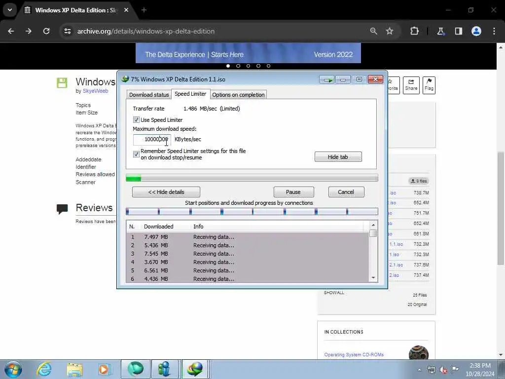Viewport: 505px width, 379px height.
Task: Click the connections progress strip
Action: (252, 211)
